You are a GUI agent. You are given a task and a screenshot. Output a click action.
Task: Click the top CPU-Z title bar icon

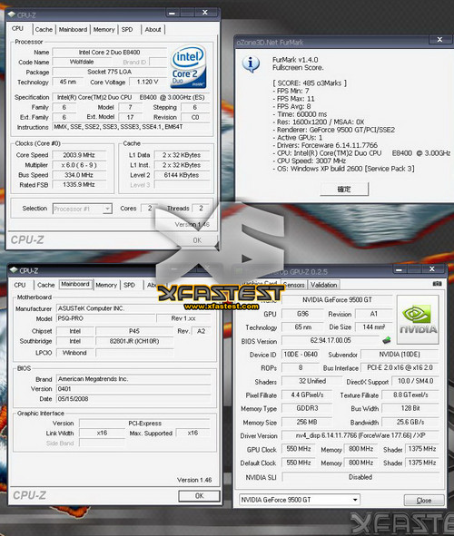(12, 15)
